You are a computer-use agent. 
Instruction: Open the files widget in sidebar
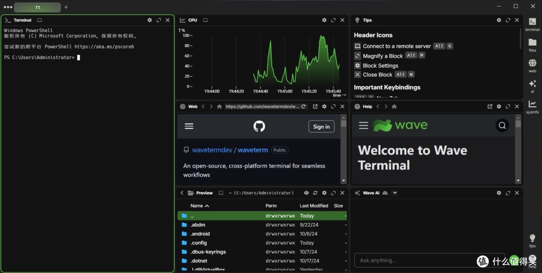pos(532,44)
